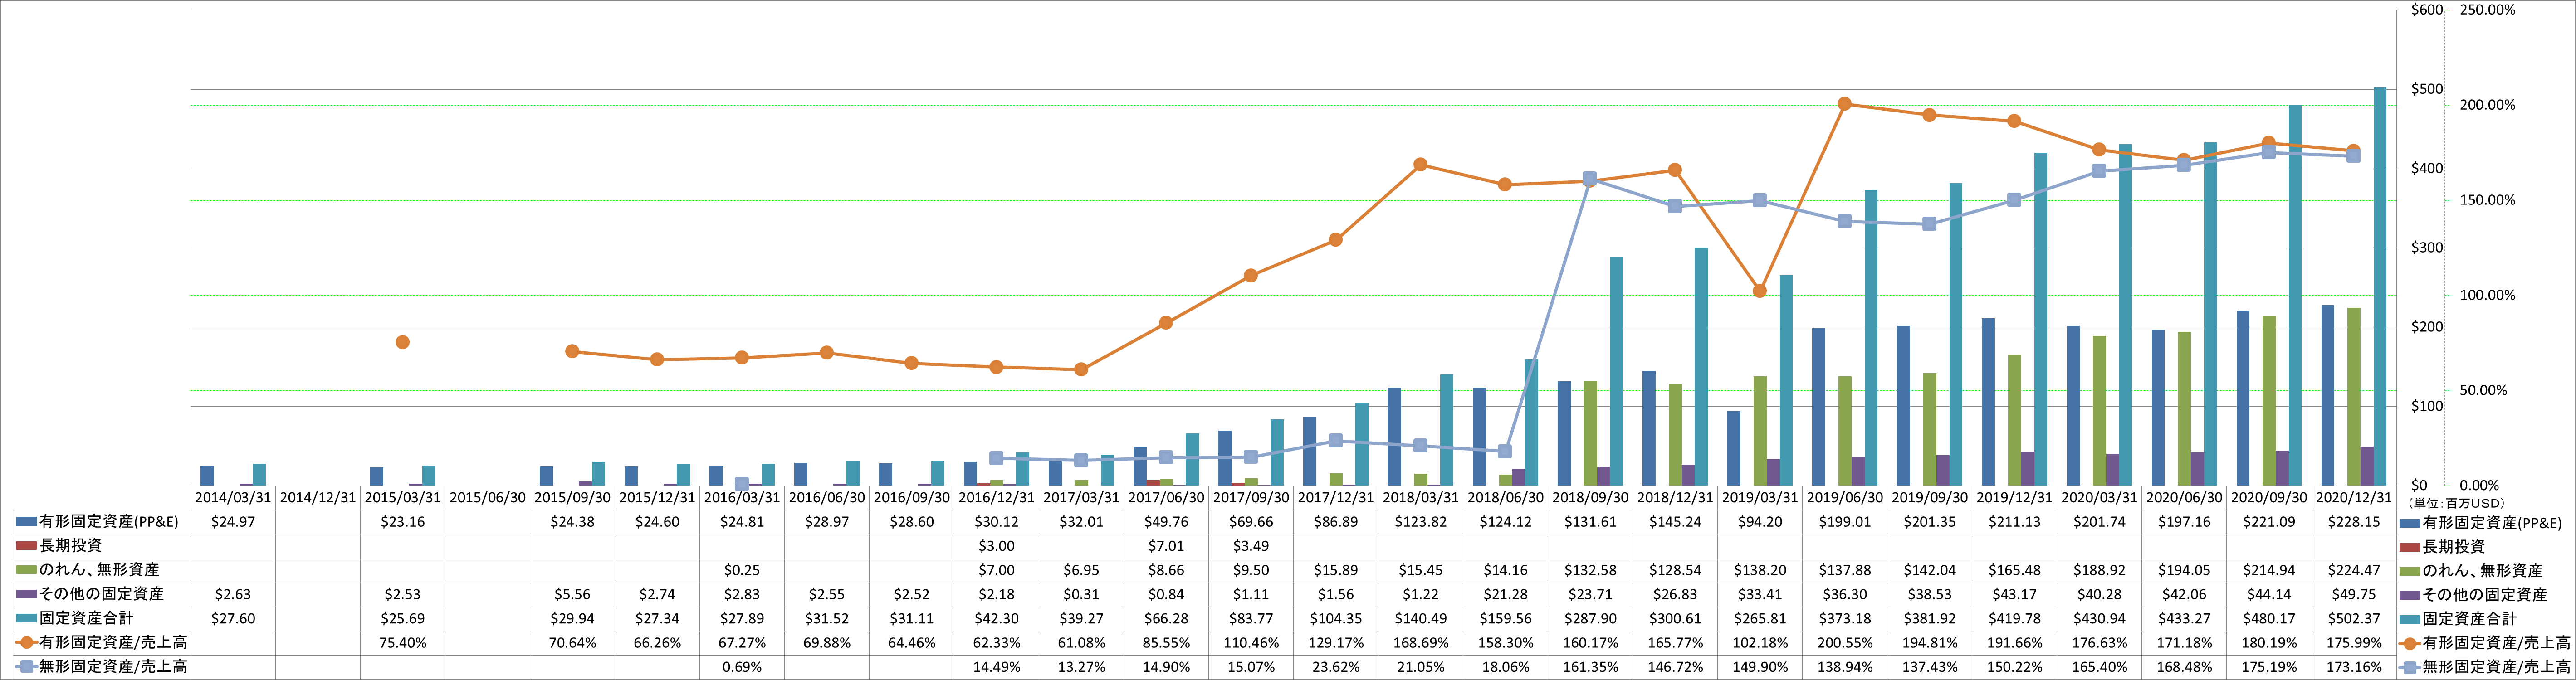Image resolution: width=2576 pixels, height=680 pixels.
Task: Select the 110.46% ratio cell
Action: 1251,642
